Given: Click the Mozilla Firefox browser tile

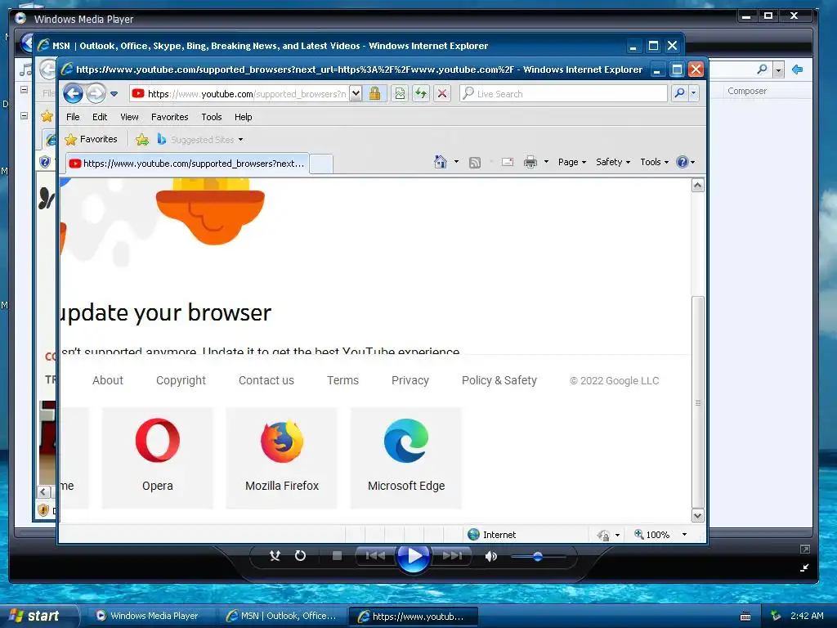Looking at the screenshot, I should click(x=282, y=458).
